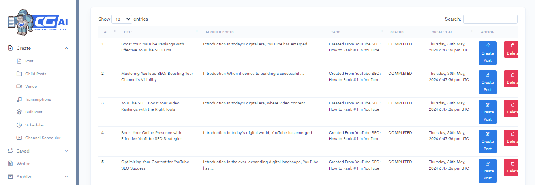The image size is (535, 185).
Task: Sort table by Title column header
Action: pyautogui.click(x=158, y=32)
